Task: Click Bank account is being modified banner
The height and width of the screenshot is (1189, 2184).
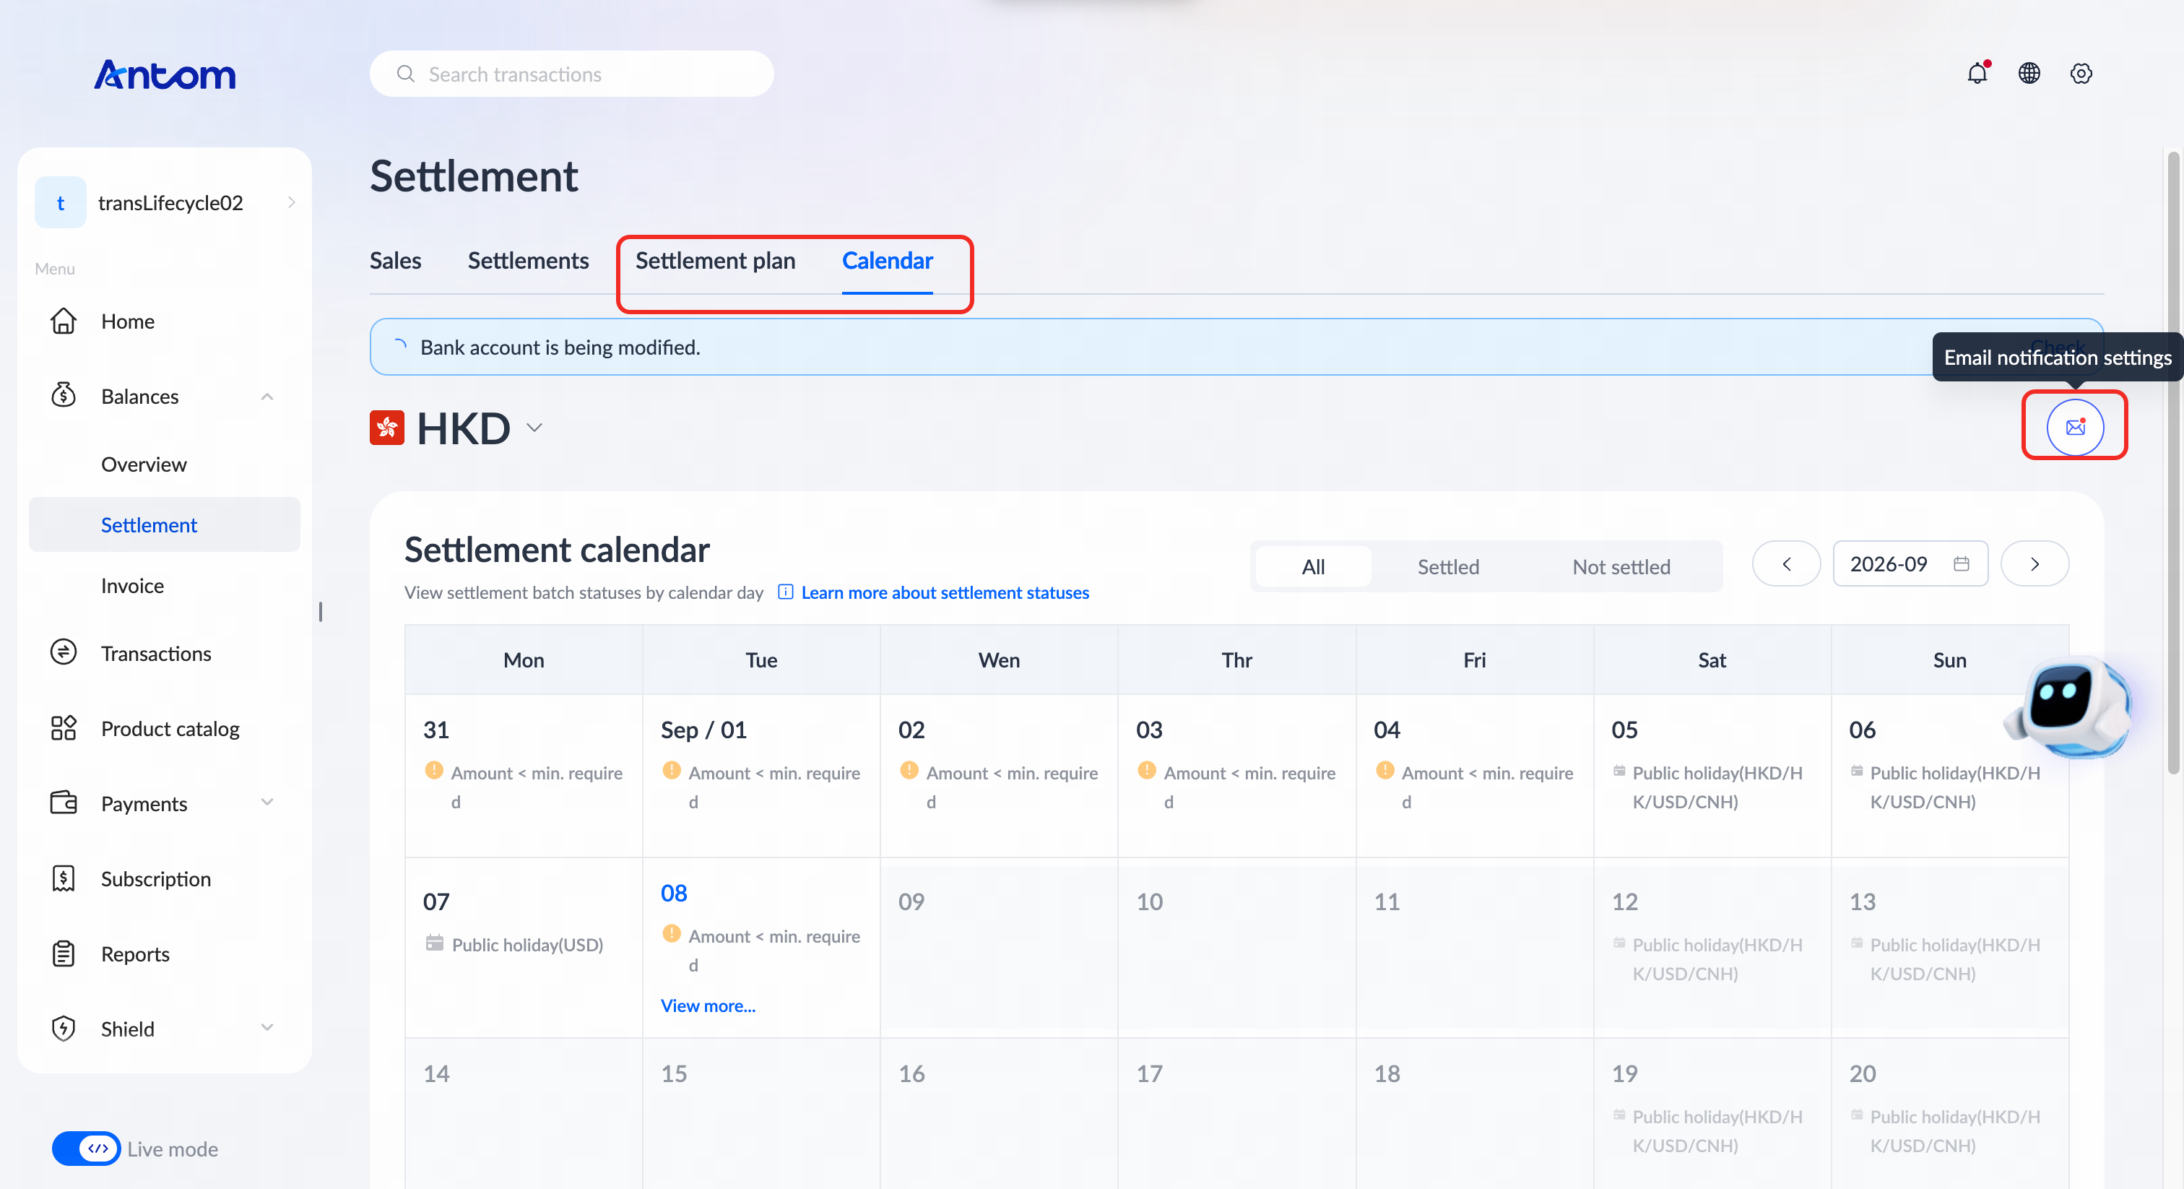Action: click(1236, 346)
